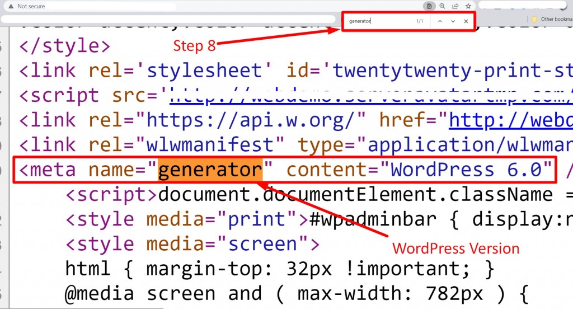Go to next find result arrow

pyautogui.click(x=453, y=21)
